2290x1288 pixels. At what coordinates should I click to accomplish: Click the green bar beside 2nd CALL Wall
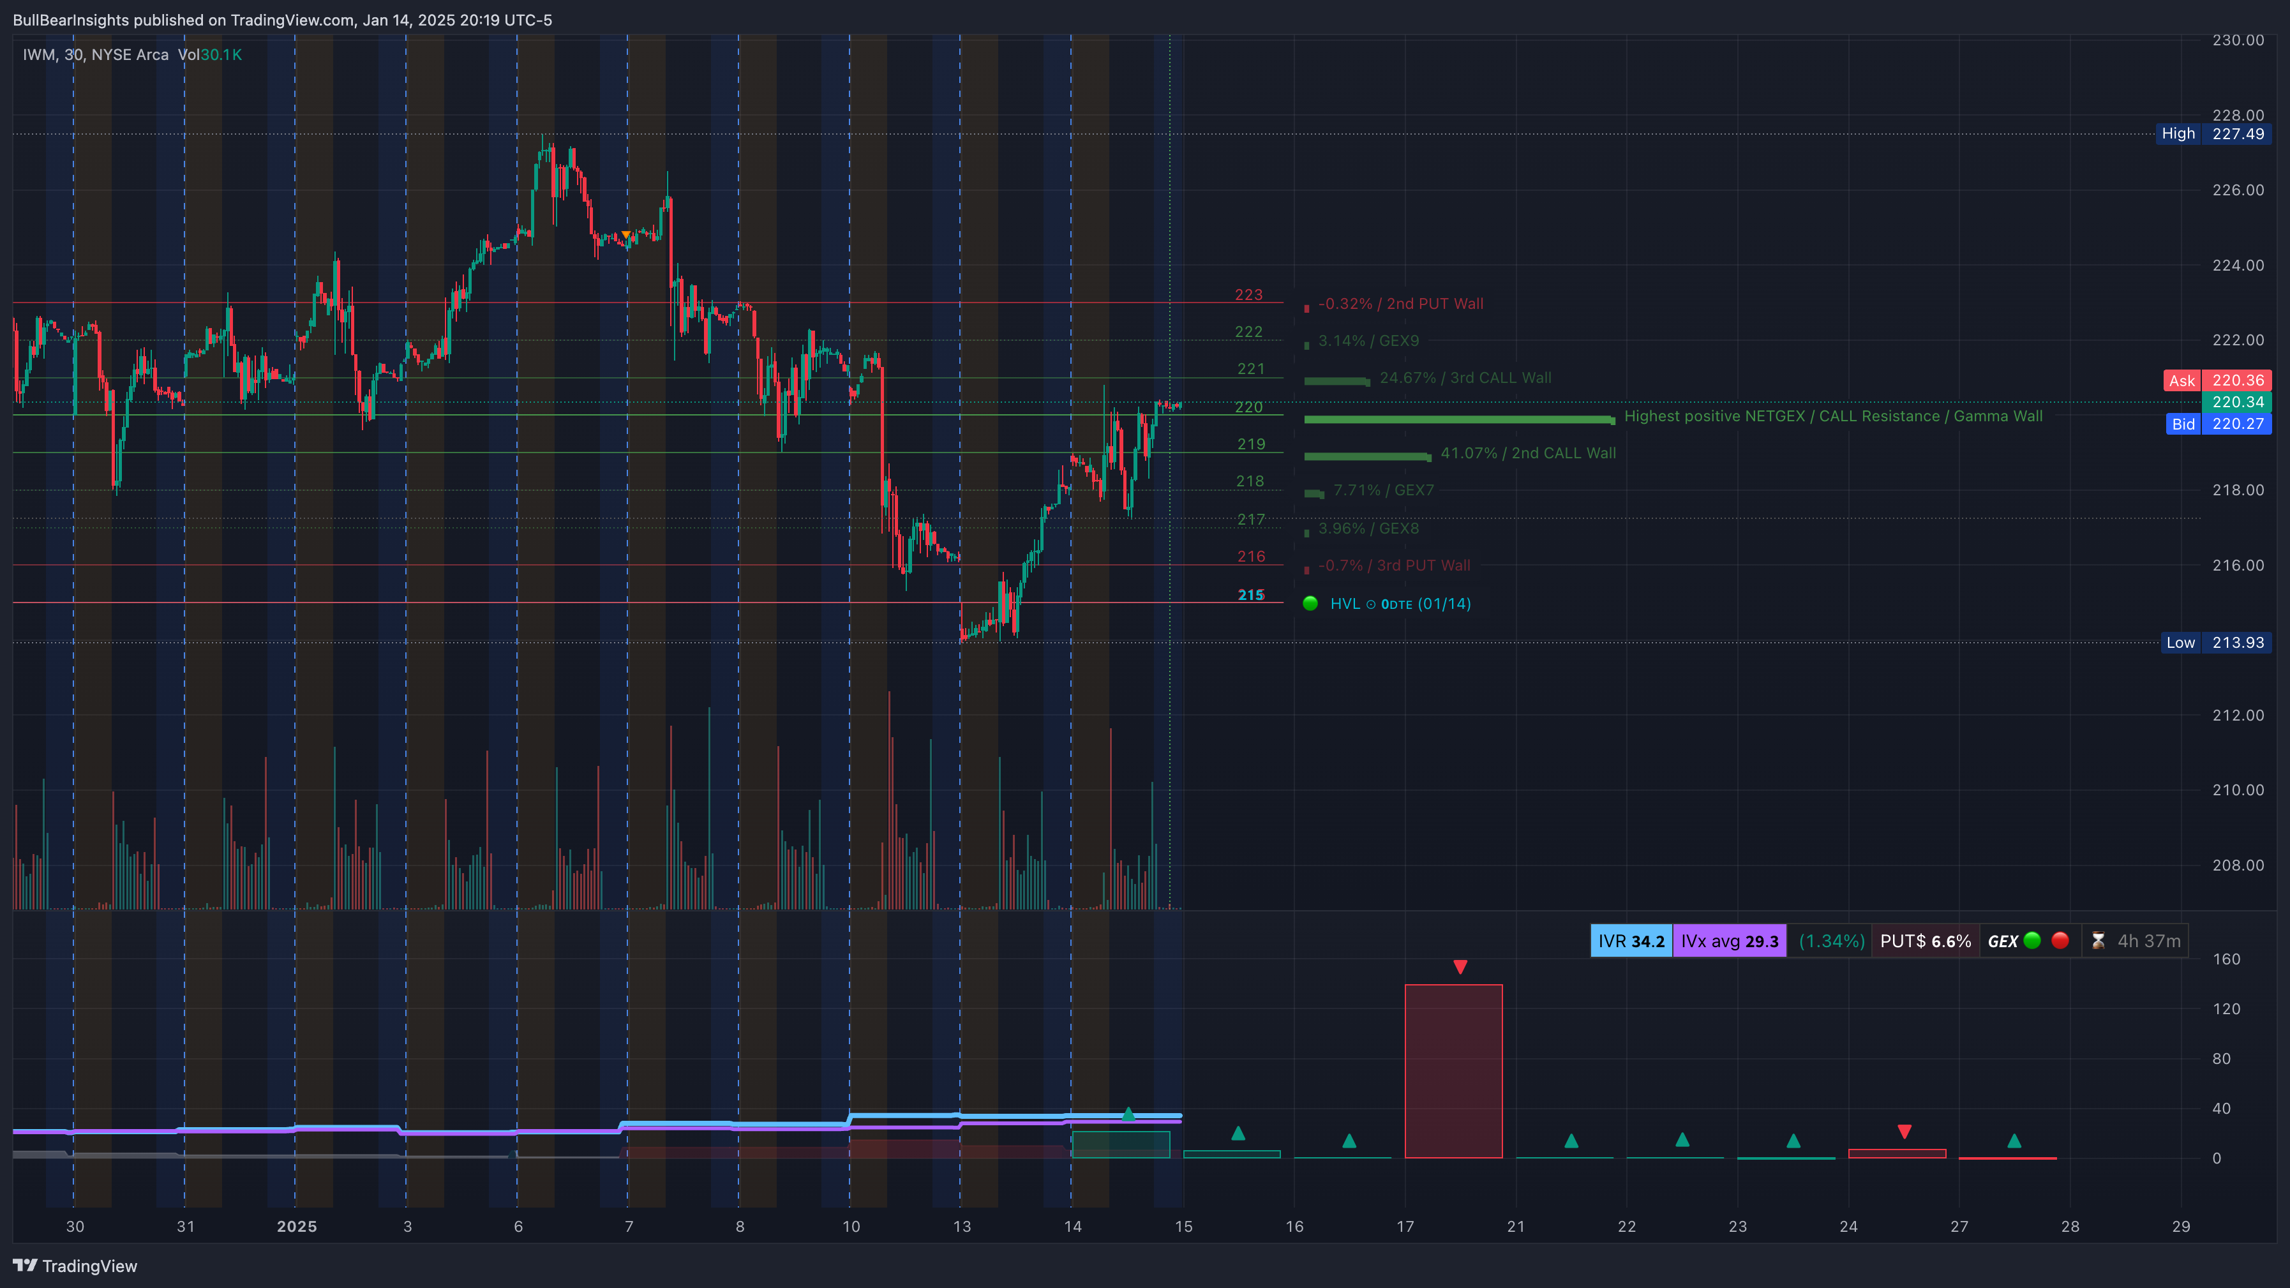pyautogui.click(x=1367, y=457)
